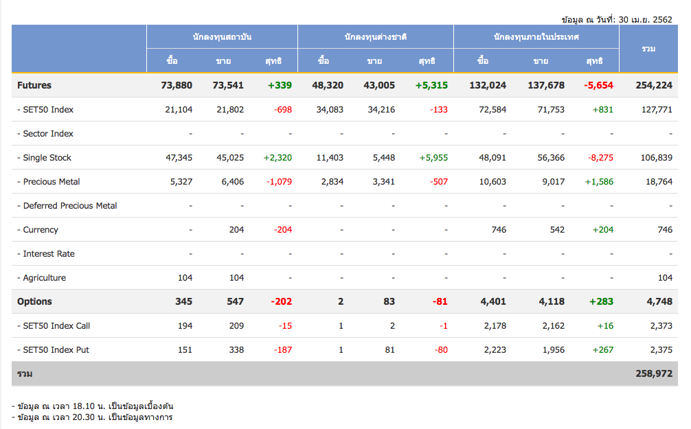Click the นักลงทุนสถาบัน column group header
The image size is (691, 429).
[222, 37]
